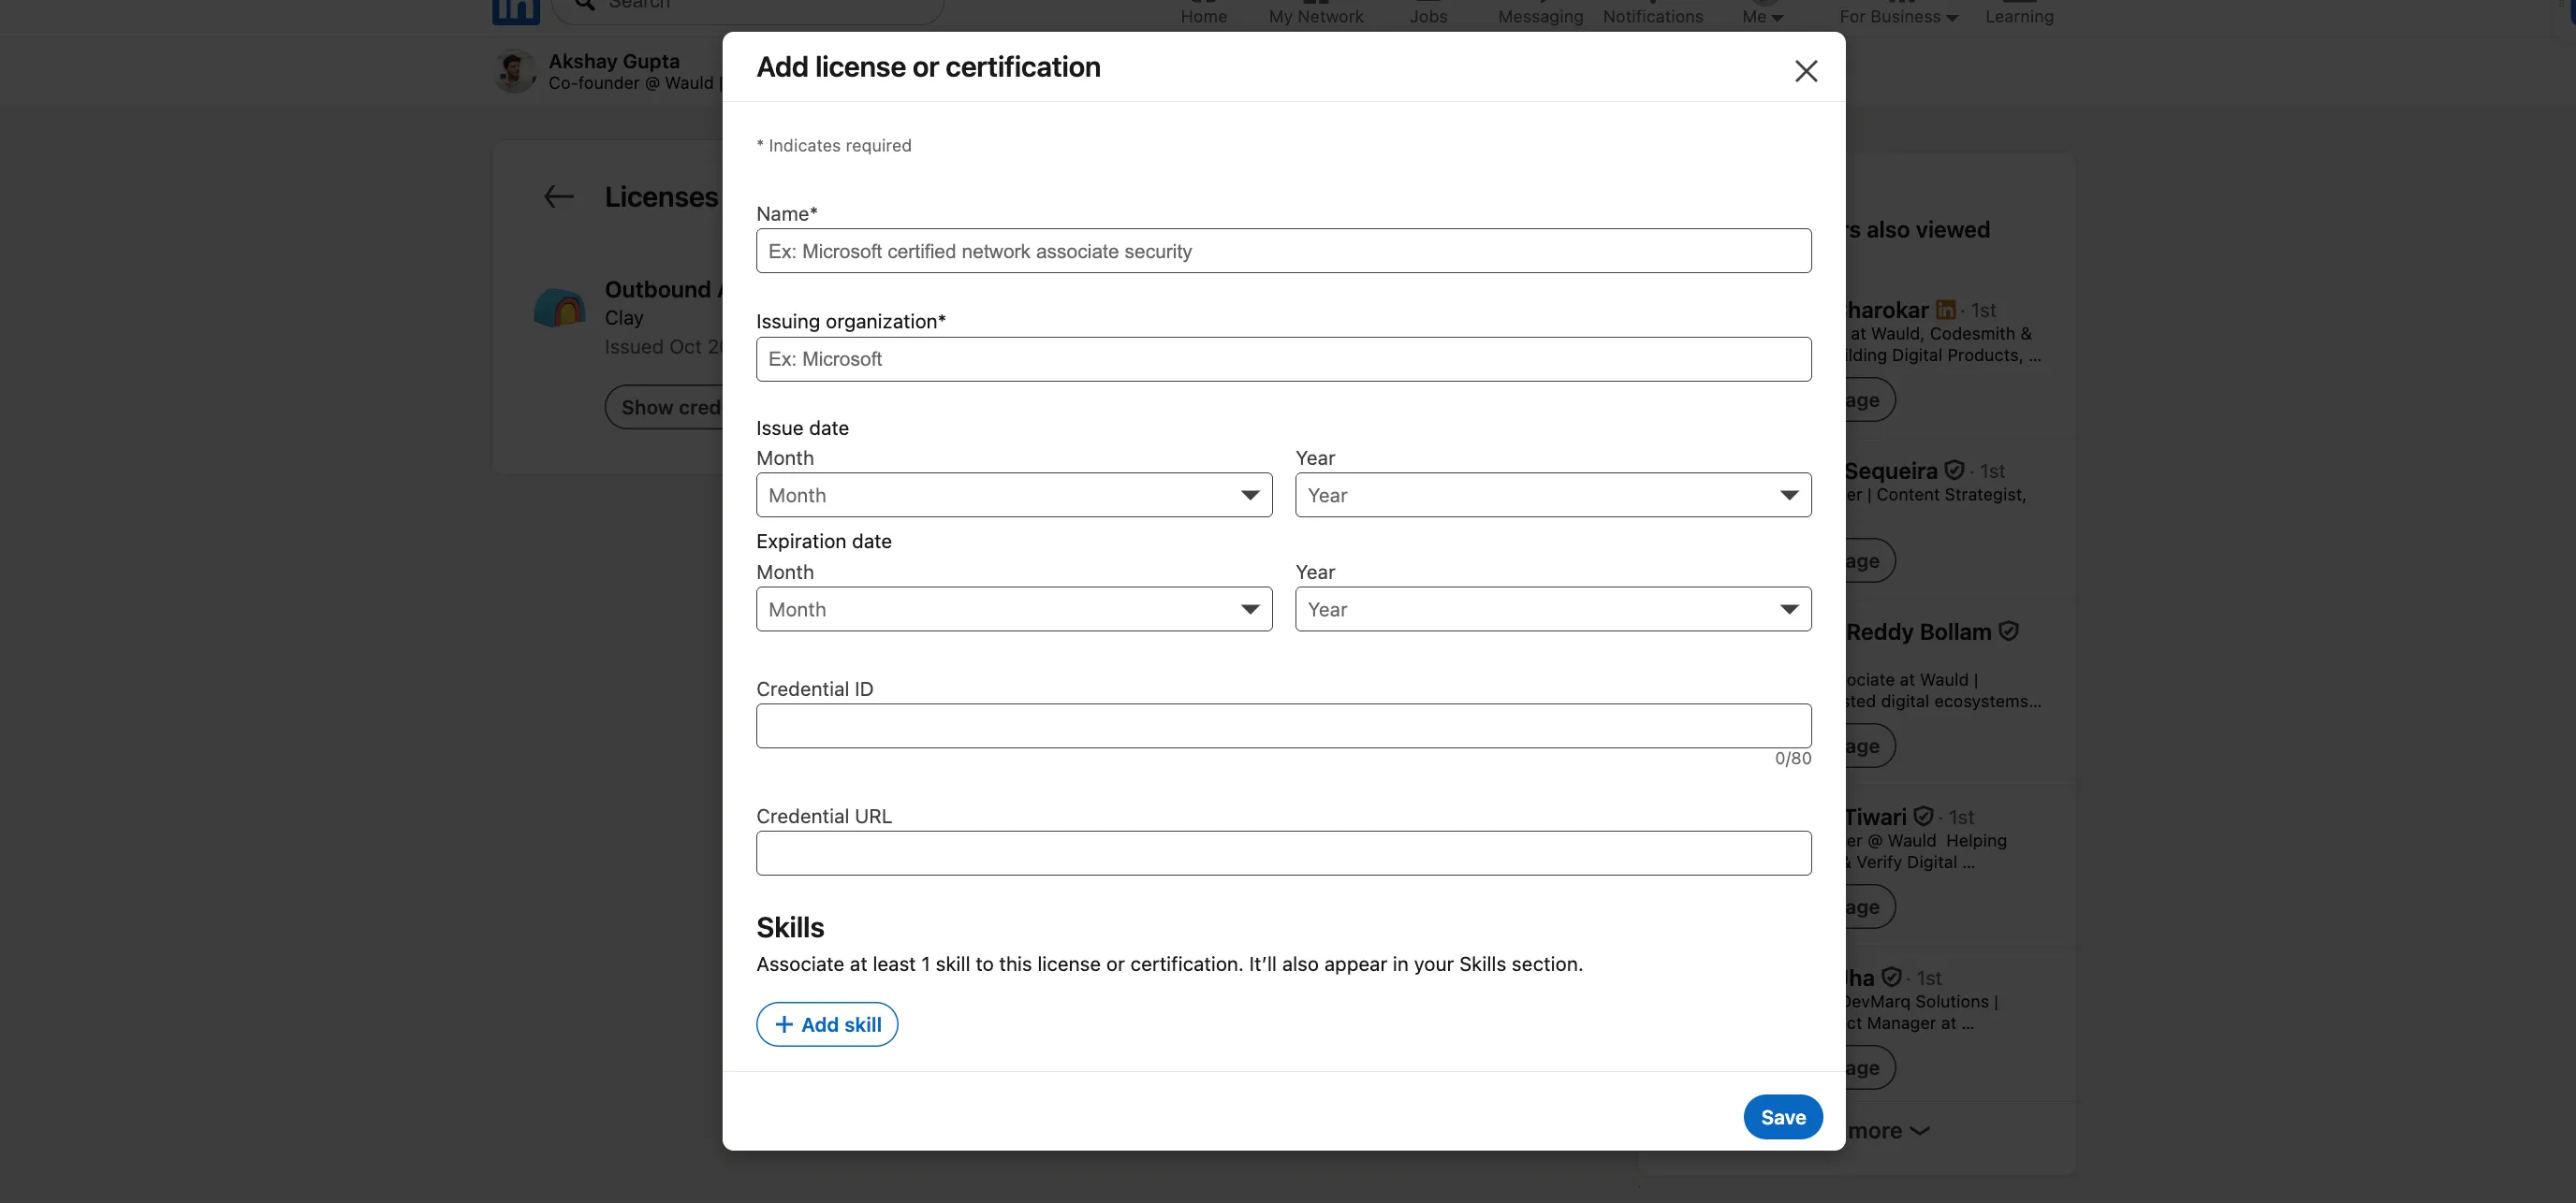The image size is (2576, 1203).
Task: Focus the Issuing organization field
Action: coord(1283,358)
